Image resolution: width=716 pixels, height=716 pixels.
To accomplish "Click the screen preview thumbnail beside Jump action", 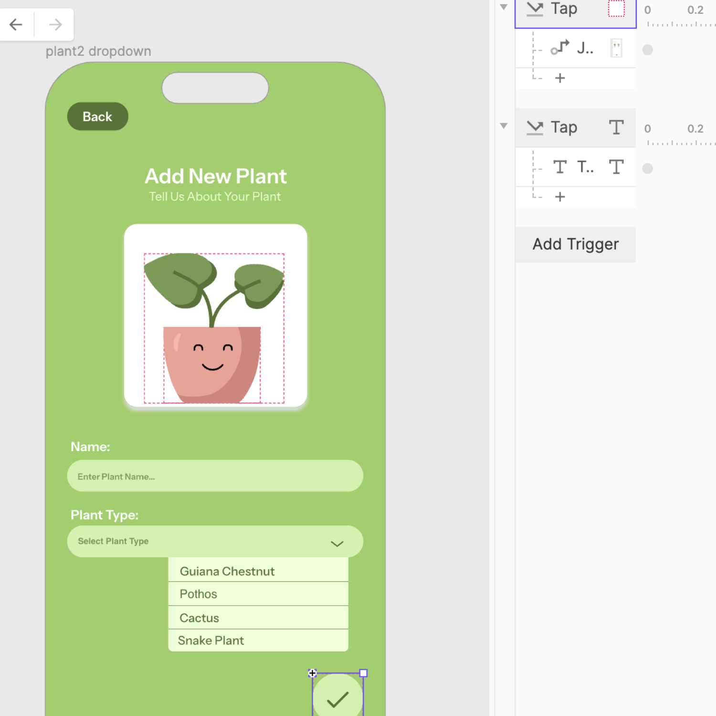I will [616, 48].
